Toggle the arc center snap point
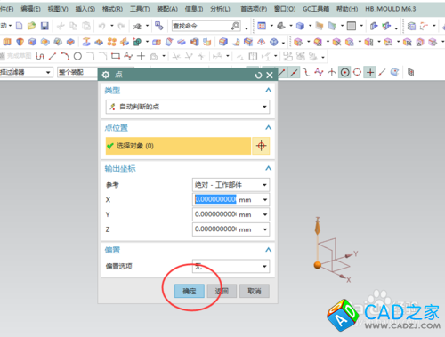Image resolution: width=445 pixels, height=337 pixels. click(x=344, y=72)
